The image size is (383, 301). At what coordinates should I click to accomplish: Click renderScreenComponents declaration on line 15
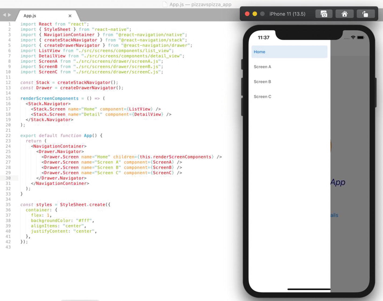[x=49, y=98]
